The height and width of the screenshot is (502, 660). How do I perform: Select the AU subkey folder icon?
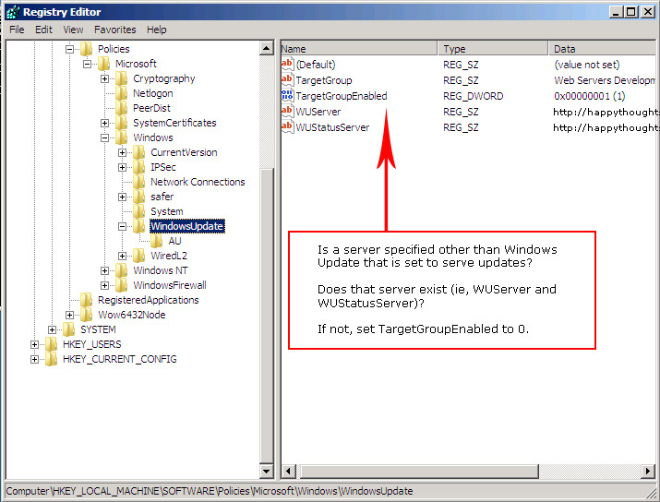point(157,241)
